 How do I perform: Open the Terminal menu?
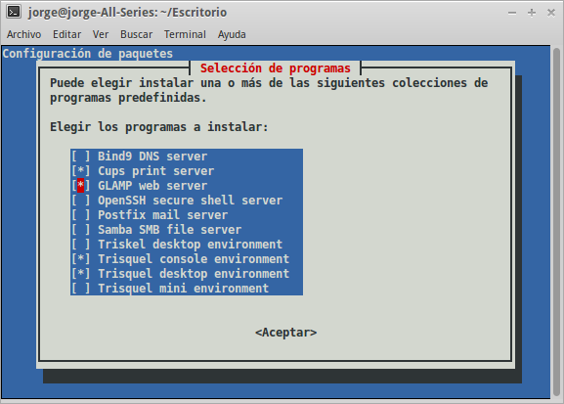pyautogui.click(x=185, y=34)
